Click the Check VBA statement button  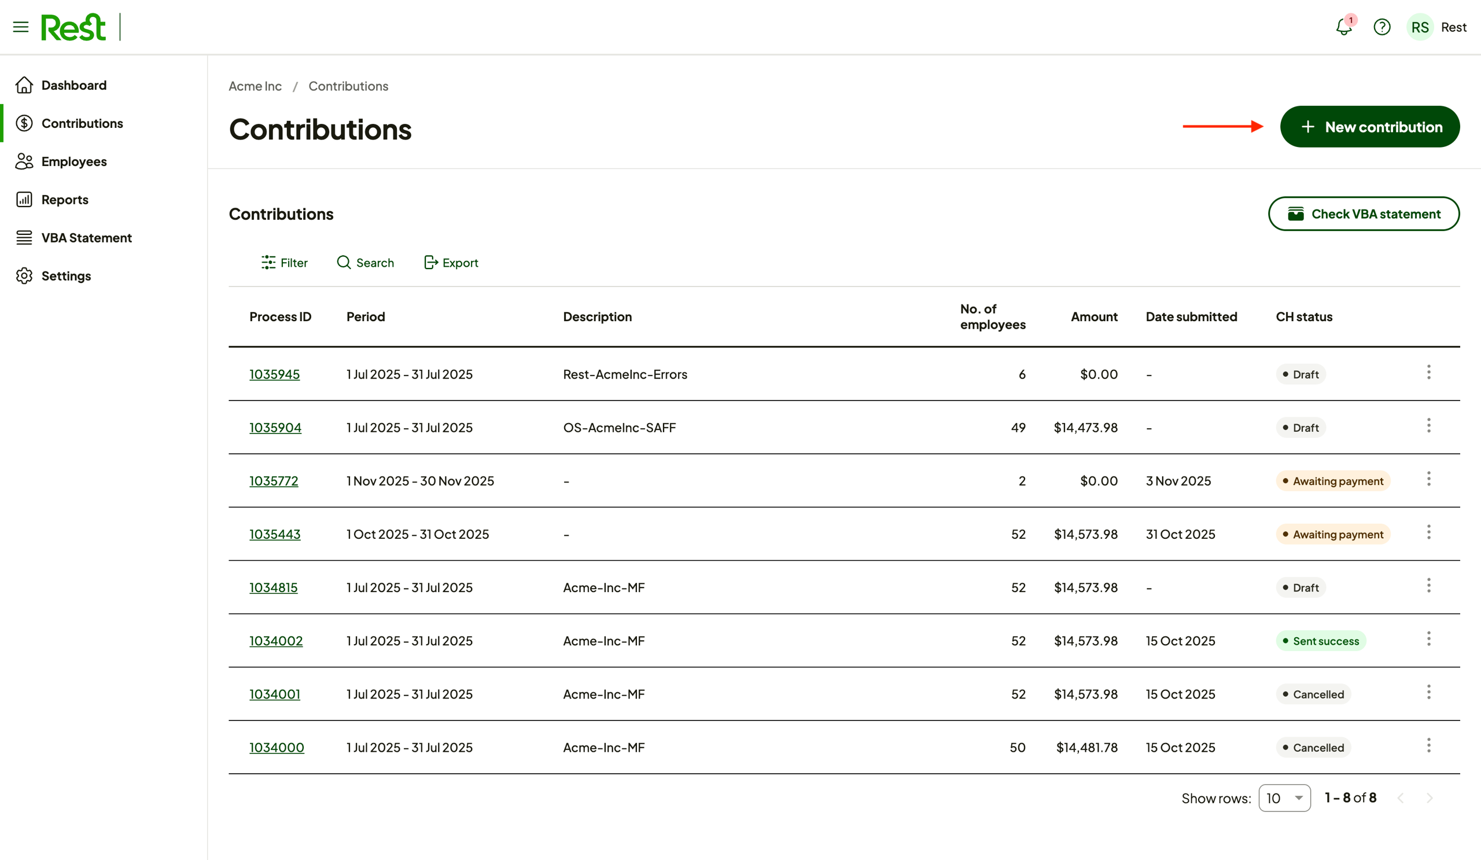1364,214
